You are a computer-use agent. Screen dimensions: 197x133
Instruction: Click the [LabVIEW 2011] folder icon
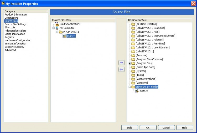click(x=133, y=52)
